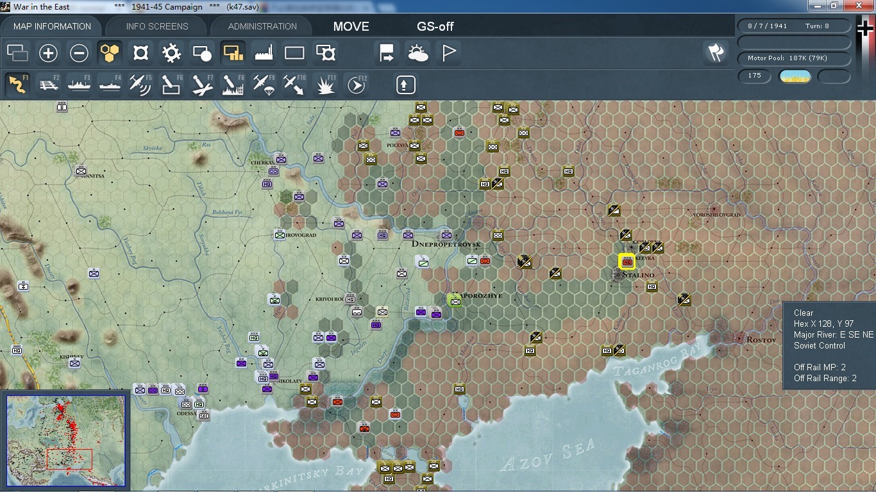Toggle the yellow hex grid display
The height and width of the screenshot is (492, 876).
tap(110, 53)
